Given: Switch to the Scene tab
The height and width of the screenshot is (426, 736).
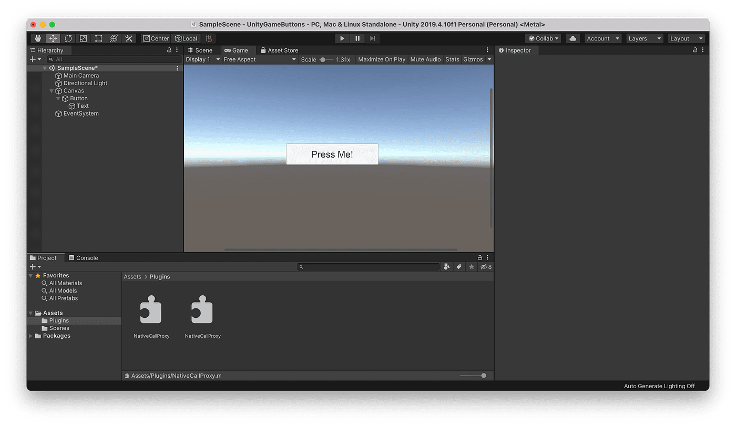Looking at the screenshot, I should click(x=200, y=50).
